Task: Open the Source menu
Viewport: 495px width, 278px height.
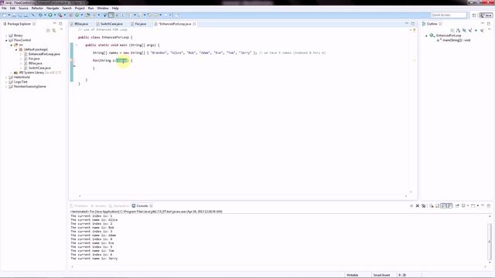Action: (x=23, y=8)
